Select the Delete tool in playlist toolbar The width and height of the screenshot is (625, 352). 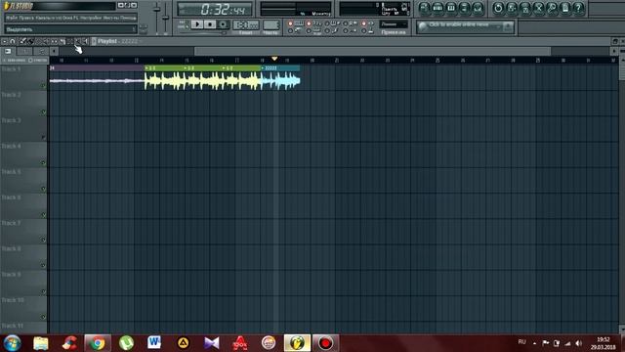point(39,41)
